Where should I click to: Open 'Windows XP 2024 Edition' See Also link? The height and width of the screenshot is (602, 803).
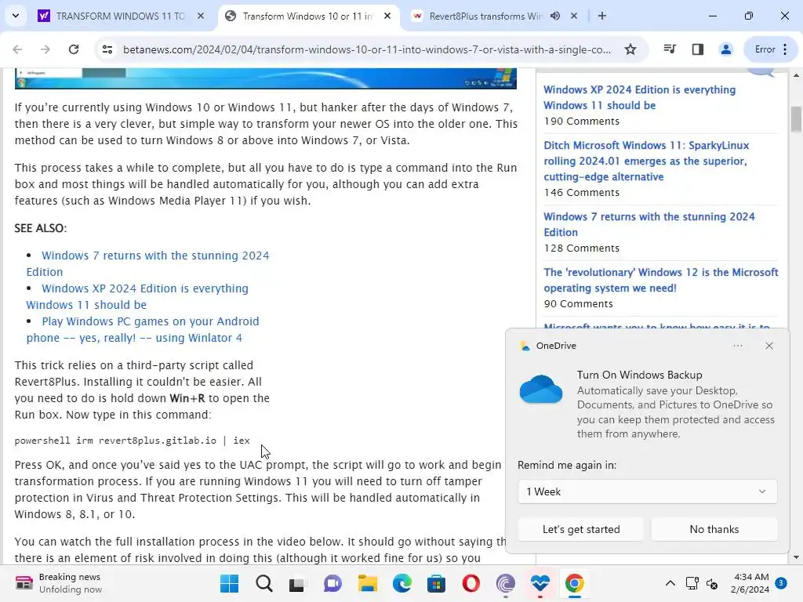coord(137,296)
